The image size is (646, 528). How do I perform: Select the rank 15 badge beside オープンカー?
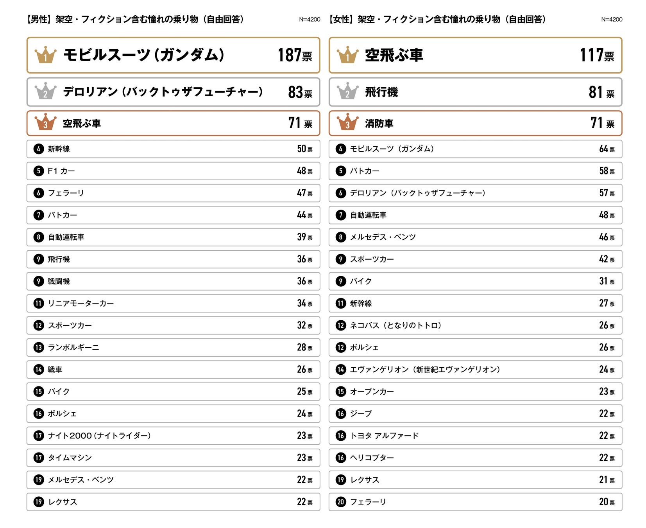[341, 392]
